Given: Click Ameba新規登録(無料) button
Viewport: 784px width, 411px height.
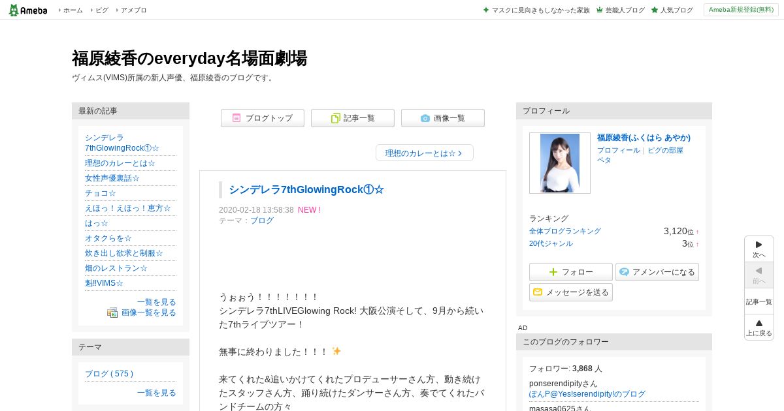Looking at the screenshot, I should pos(741,10).
